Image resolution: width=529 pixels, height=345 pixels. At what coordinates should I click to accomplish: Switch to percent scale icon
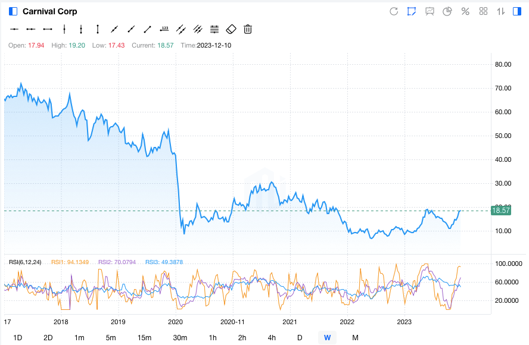[x=465, y=11]
